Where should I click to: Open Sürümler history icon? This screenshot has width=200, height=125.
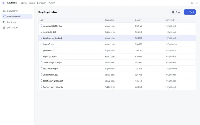pos(4,22)
